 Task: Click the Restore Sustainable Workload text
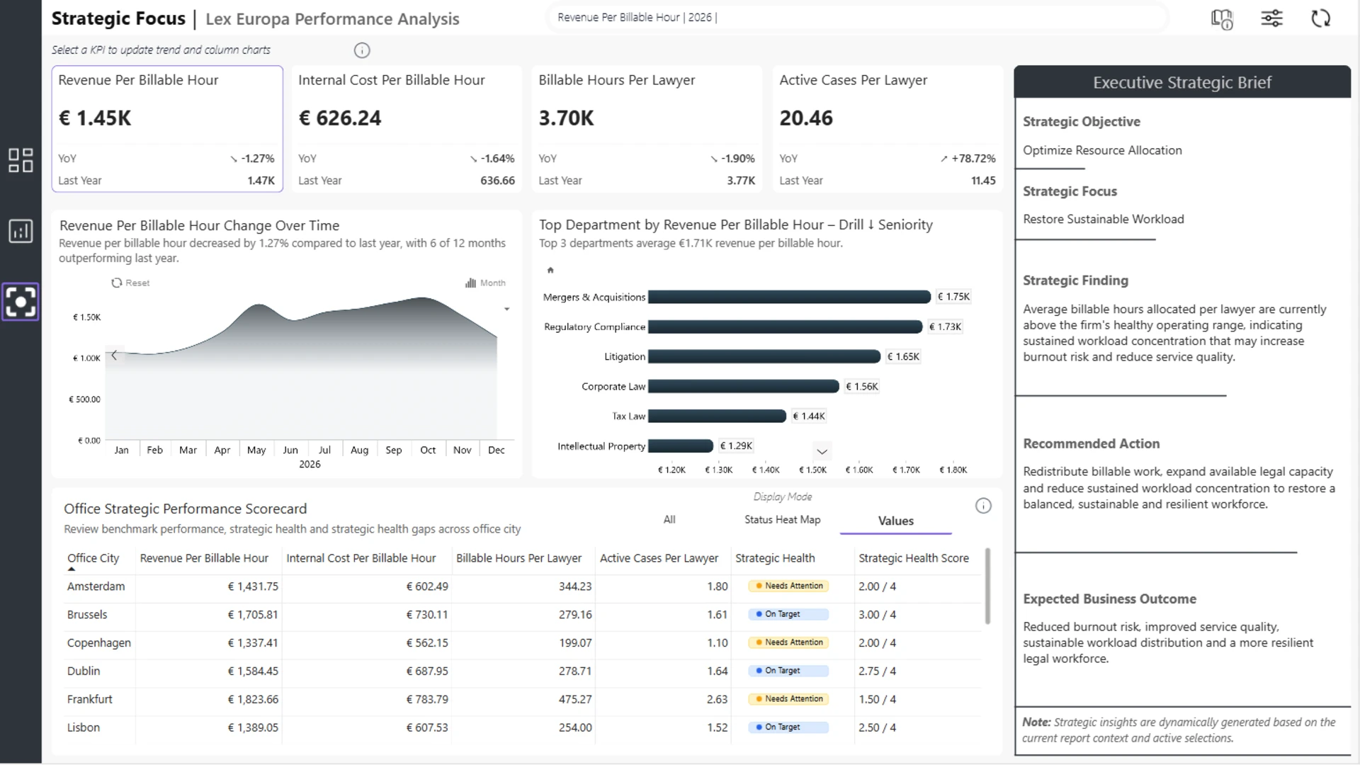point(1104,219)
